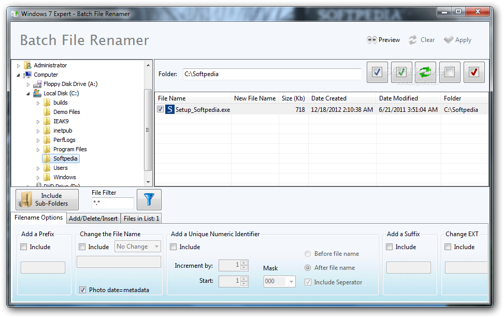
Task: Sort by Date Modified column header
Action: coord(408,98)
